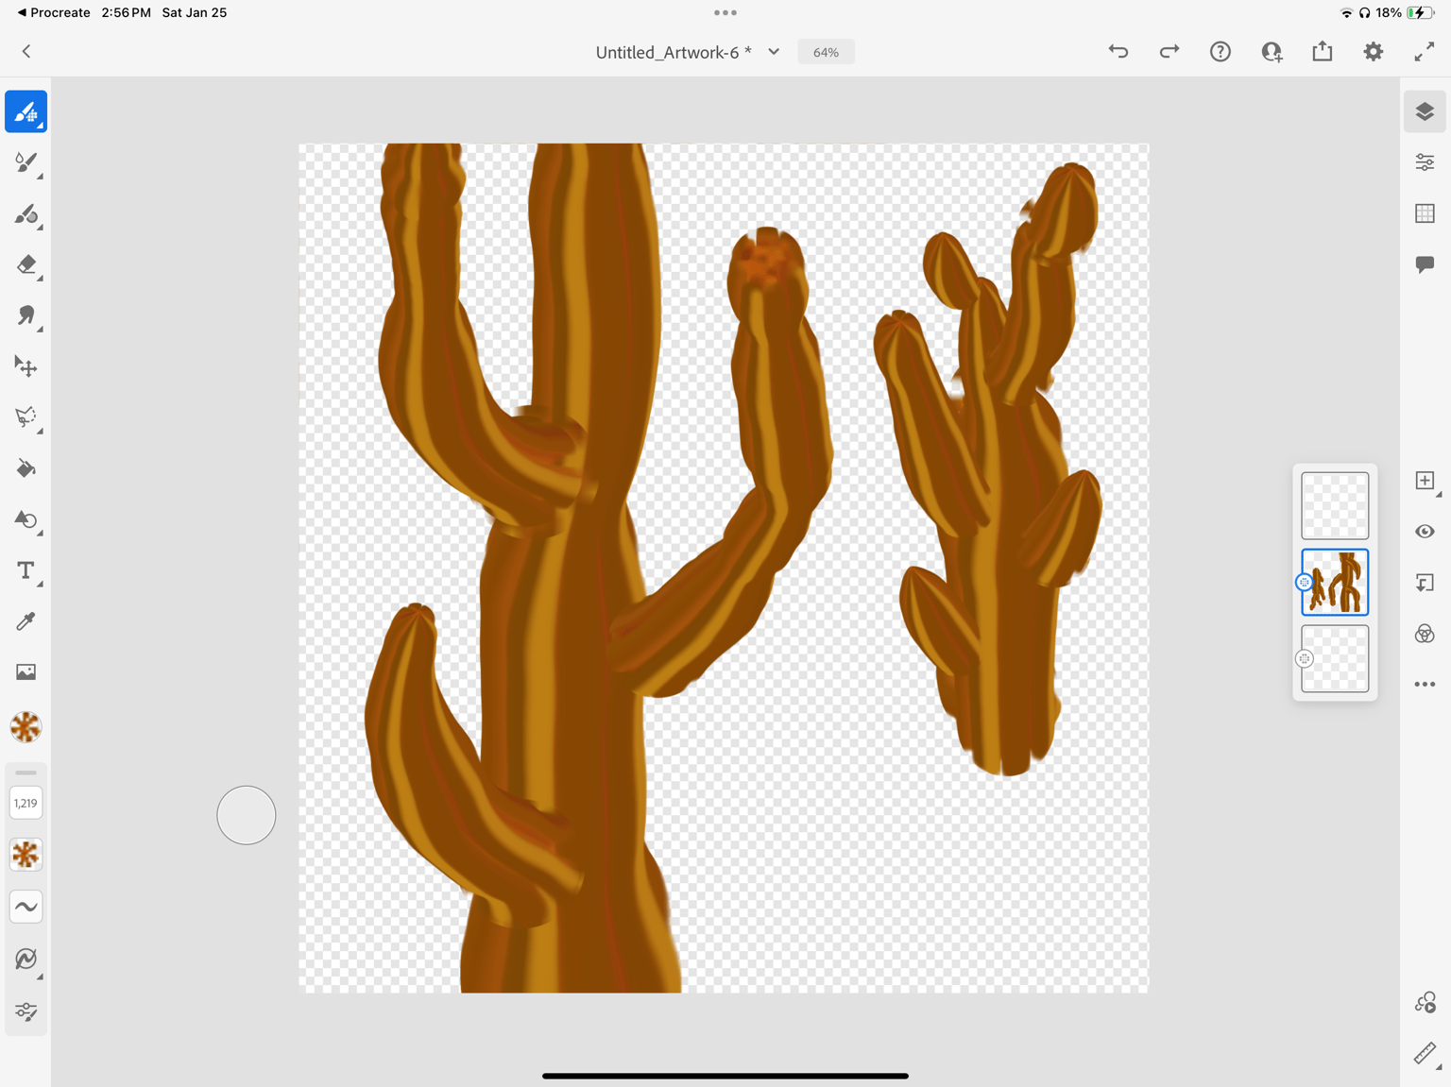Open app settings gear
Viewport: 1451px width, 1087px height.
pyautogui.click(x=1374, y=52)
